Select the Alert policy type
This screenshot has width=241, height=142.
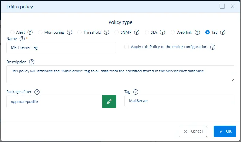12,32
